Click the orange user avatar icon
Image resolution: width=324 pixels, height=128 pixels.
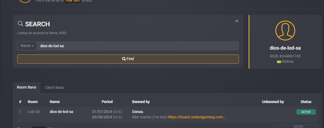[x=285, y=30]
